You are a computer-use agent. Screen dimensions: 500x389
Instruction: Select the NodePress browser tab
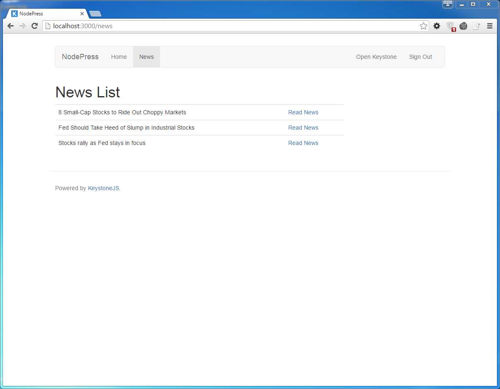[46, 13]
